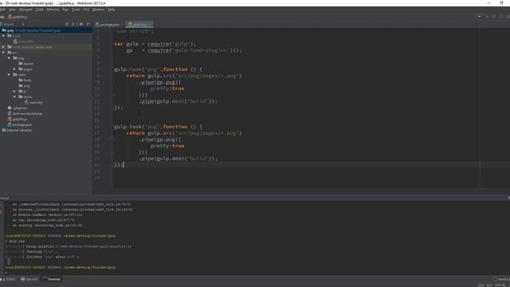The image size is (510, 287).
Task: Click Collapse All icon in Project panel
Action: pyautogui.click(x=73, y=25)
